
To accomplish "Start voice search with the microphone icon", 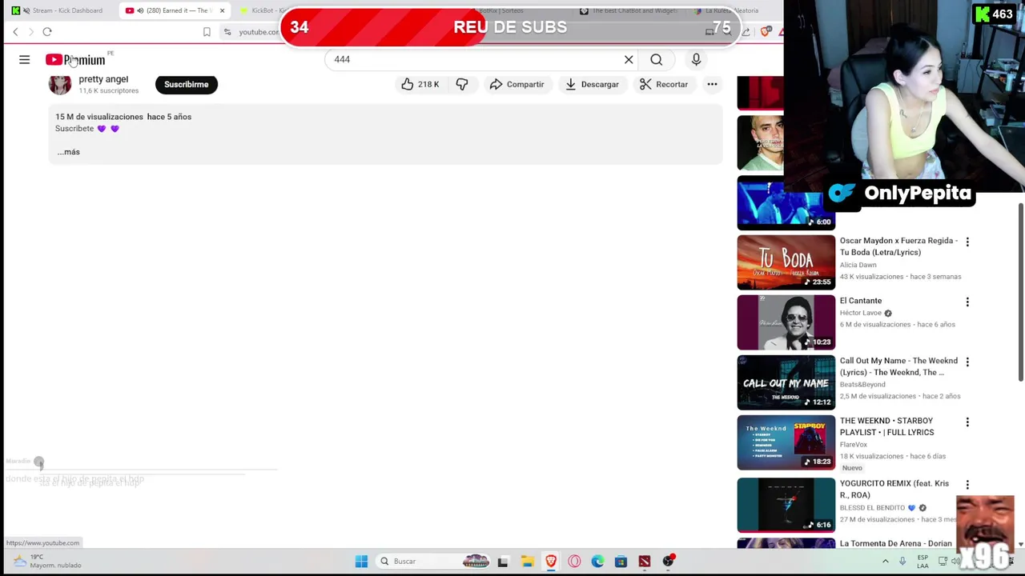I will 696,59.
